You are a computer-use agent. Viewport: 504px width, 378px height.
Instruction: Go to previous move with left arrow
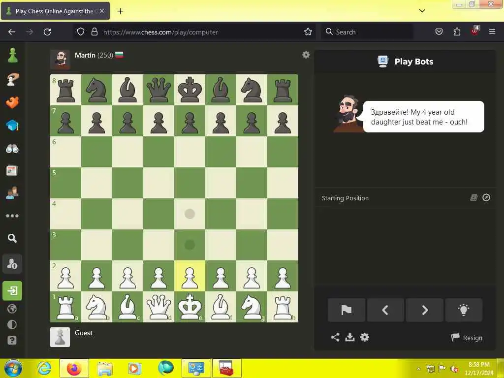coord(385,310)
